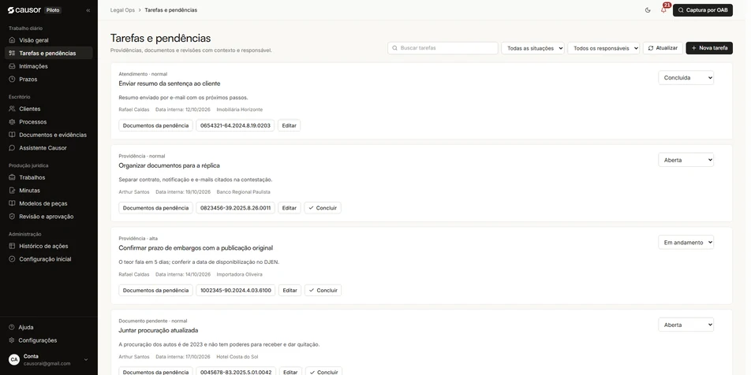Click the Visão geral home icon
The height and width of the screenshot is (375, 751).
click(13, 40)
